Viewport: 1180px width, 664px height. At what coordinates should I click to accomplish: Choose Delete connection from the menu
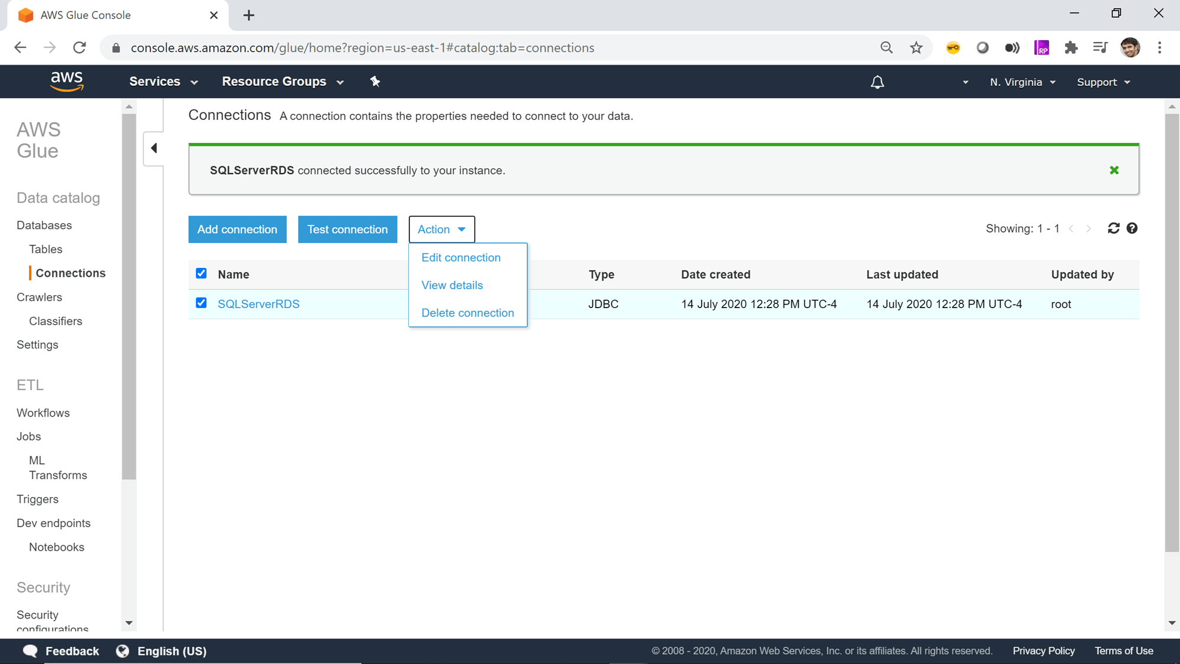[467, 313]
